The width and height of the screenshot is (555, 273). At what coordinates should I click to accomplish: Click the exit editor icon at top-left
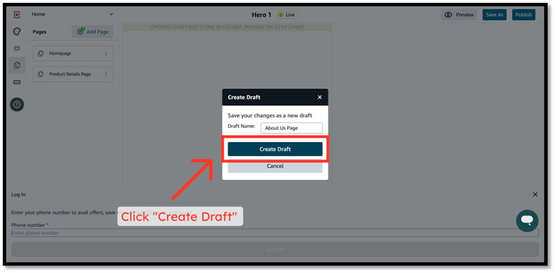pyautogui.click(x=17, y=15)
